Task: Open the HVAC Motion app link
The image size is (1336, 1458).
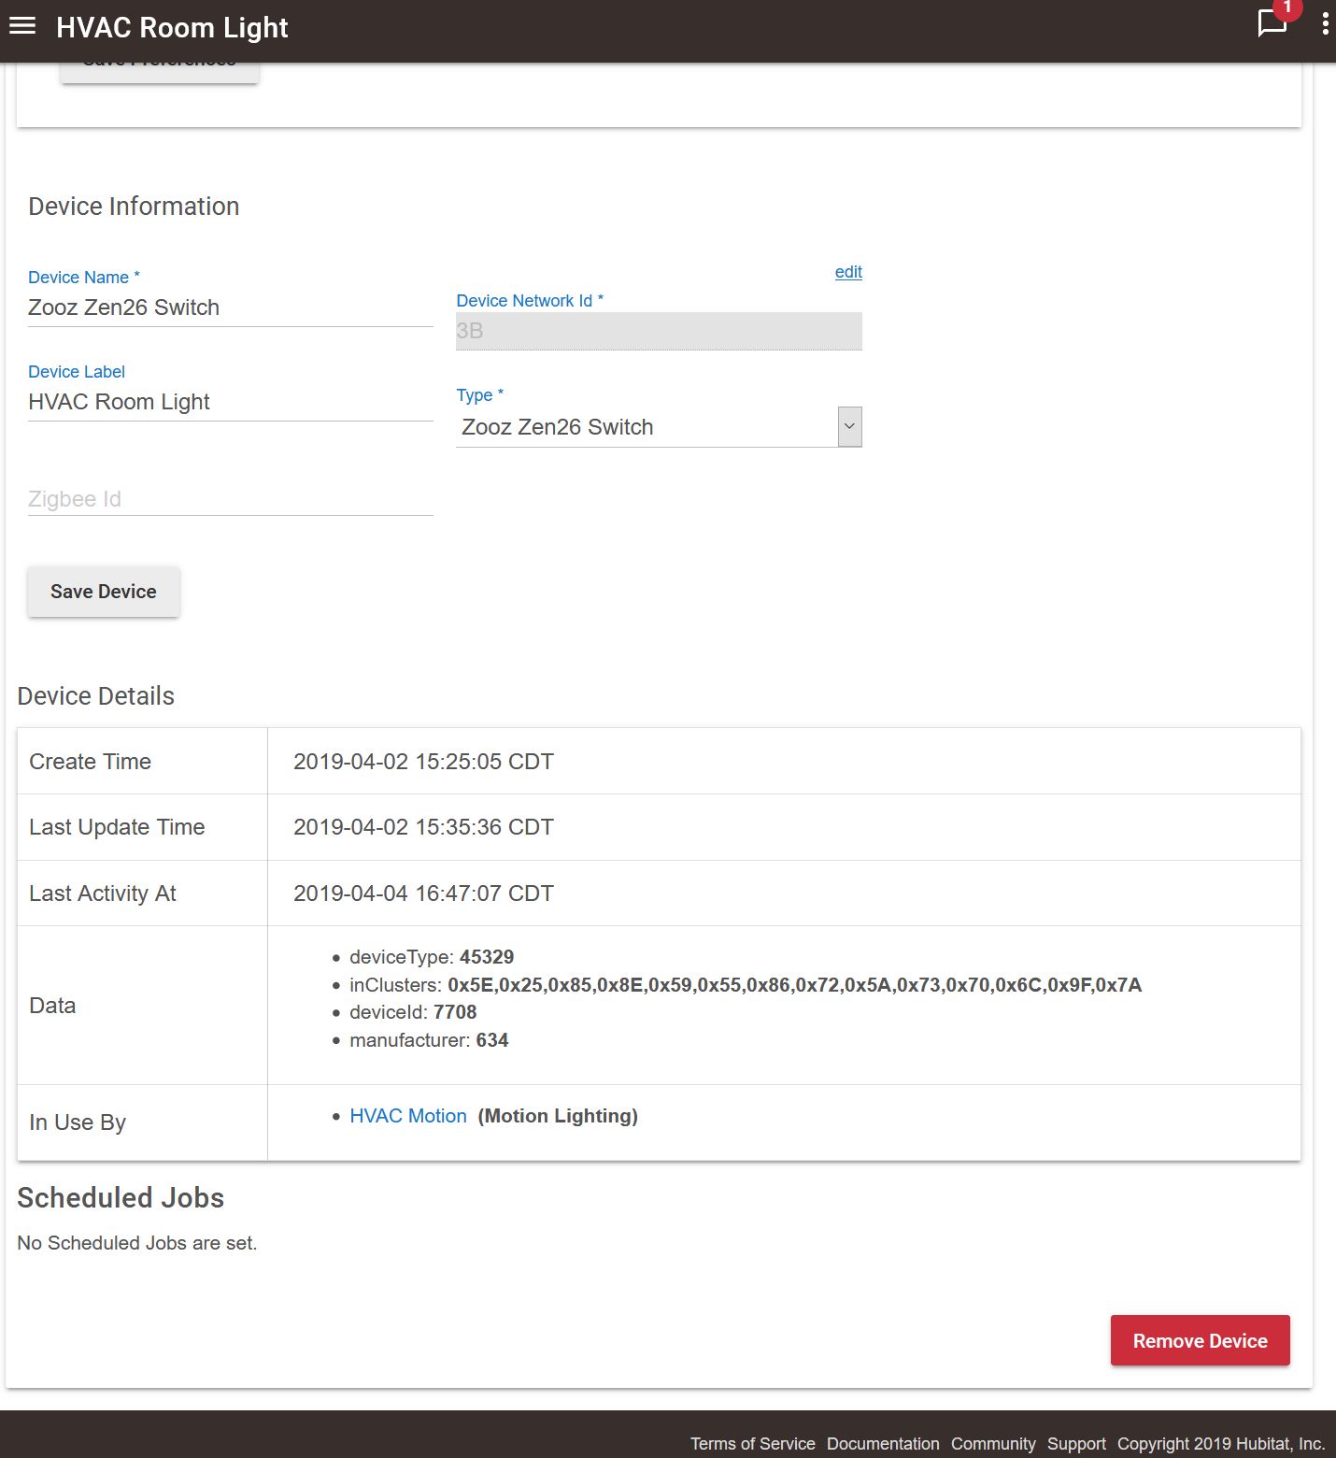Action: [x=407, y=1116]
